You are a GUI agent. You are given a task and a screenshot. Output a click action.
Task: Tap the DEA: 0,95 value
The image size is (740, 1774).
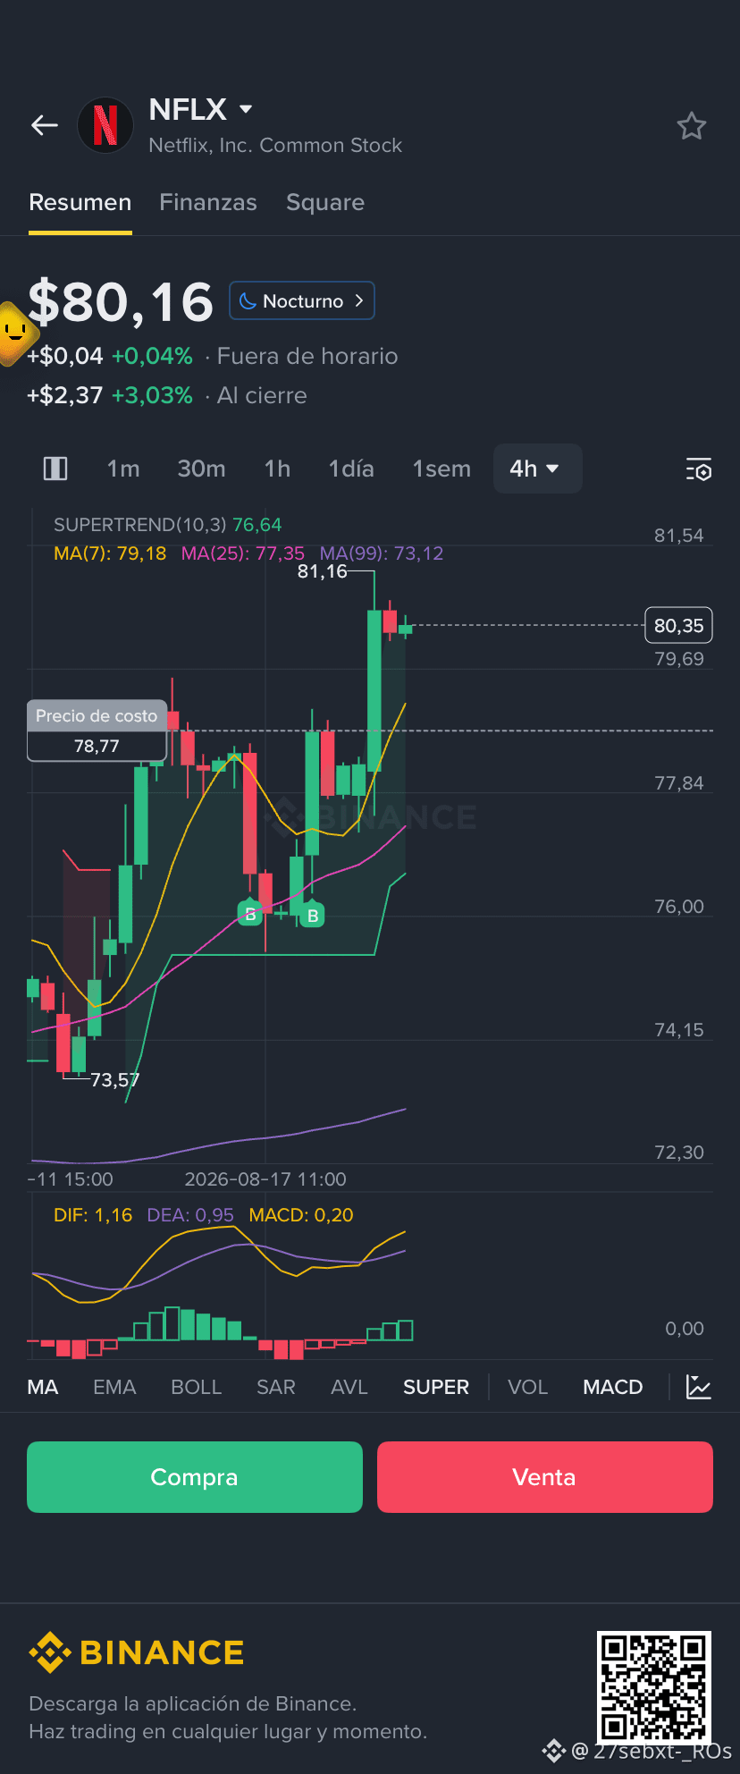pyautogui.click(x=190, y=1215)
